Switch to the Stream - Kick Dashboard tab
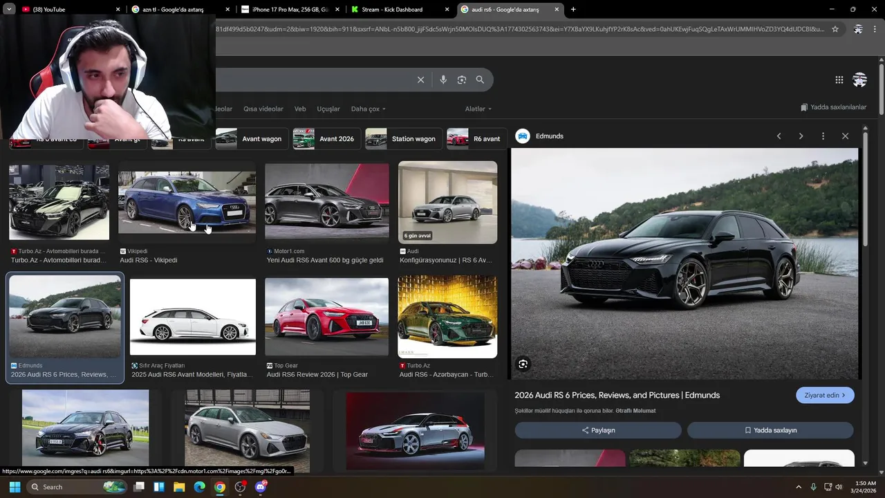Viewport: 885px width, 498px height. pyautogui.click(x=400, y=10)
